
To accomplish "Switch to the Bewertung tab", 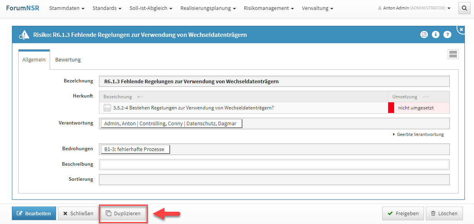I will 68,60.
